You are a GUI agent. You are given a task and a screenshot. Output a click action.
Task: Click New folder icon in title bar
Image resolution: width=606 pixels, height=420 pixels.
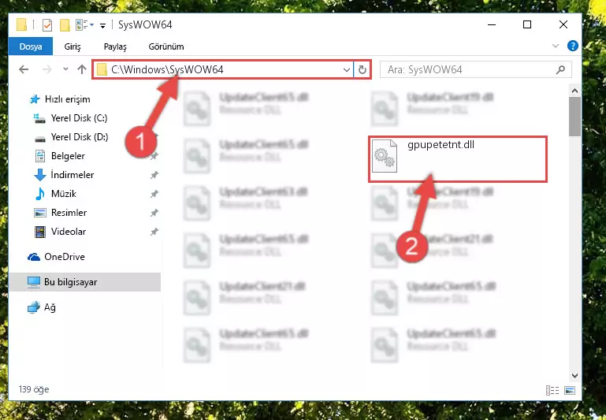click(x=65, y=25)
